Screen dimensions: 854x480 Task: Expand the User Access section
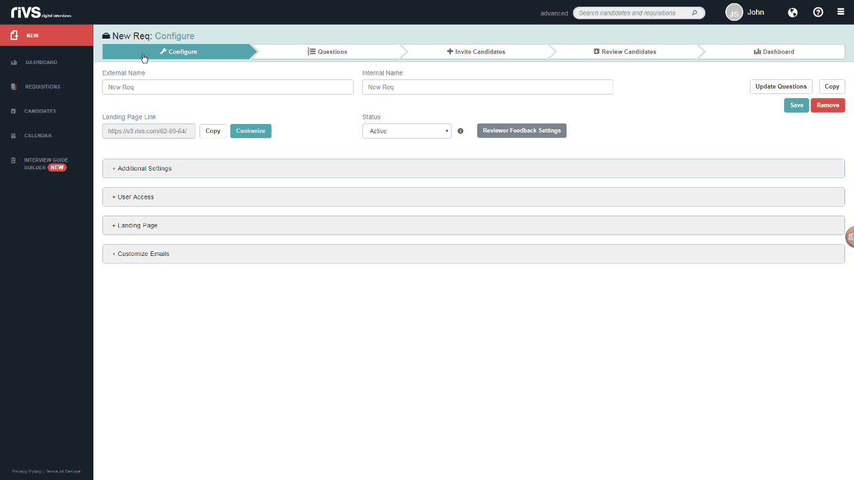tap(474, 197)
